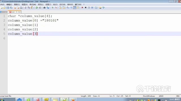Screen dimensions: 181x101
Task: Open the 宏(O) menu
Action: tap(55, 4)
